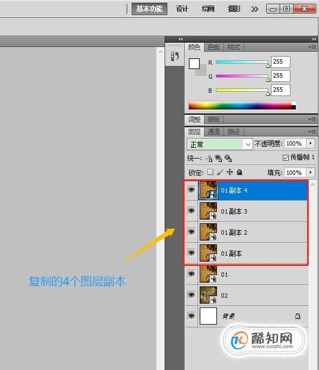
Task: Switch to the 通道 tab
Action: (x=214, y=132)
